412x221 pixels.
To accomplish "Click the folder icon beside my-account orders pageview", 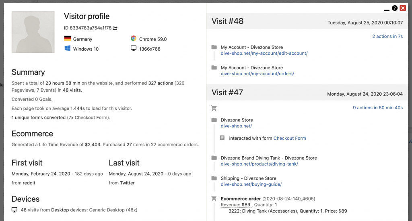I will click(214, 68).
